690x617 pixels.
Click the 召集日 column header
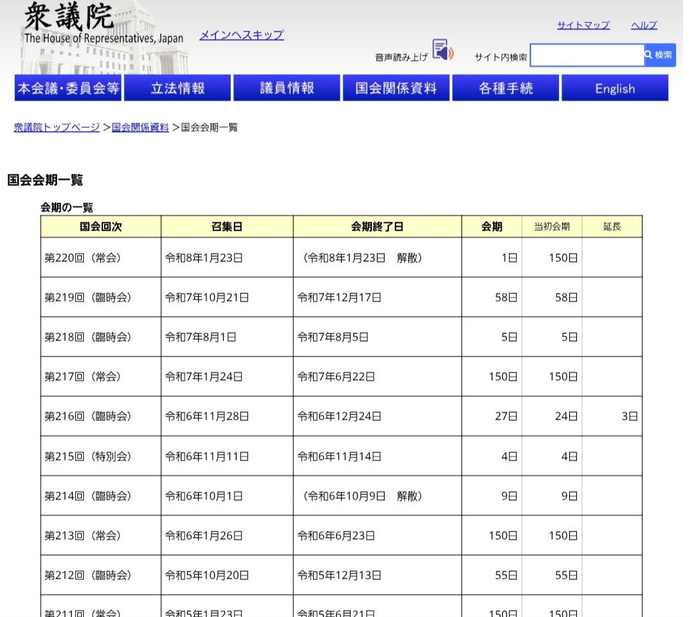227,227
